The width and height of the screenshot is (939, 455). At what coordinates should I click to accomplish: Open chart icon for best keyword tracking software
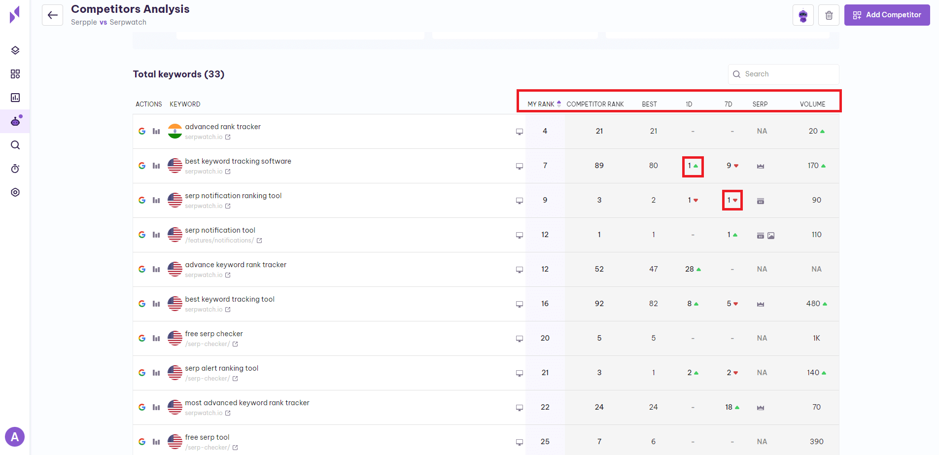point(156,166)
